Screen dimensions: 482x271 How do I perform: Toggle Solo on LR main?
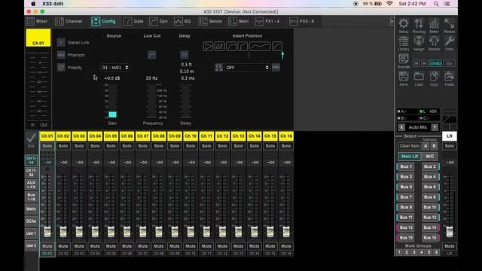pyautogui.click(x=450, y=146)
